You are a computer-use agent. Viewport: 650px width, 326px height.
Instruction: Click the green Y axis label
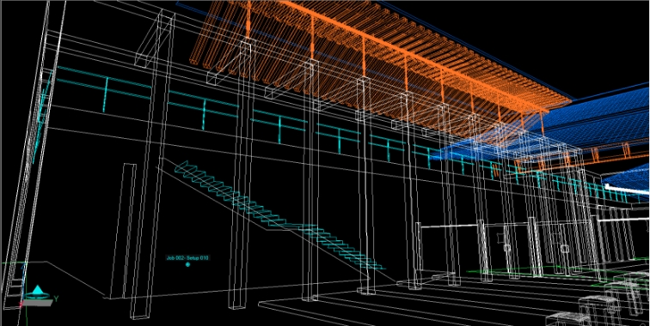pos(56,299)
